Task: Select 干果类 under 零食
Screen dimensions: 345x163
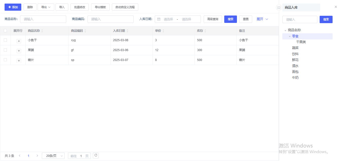Action: (301, 42)
